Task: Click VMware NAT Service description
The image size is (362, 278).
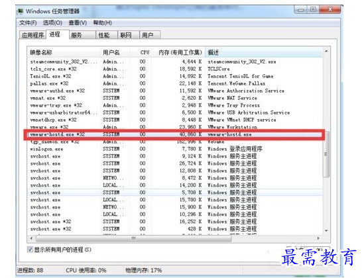Action: (x=232, y=98)
